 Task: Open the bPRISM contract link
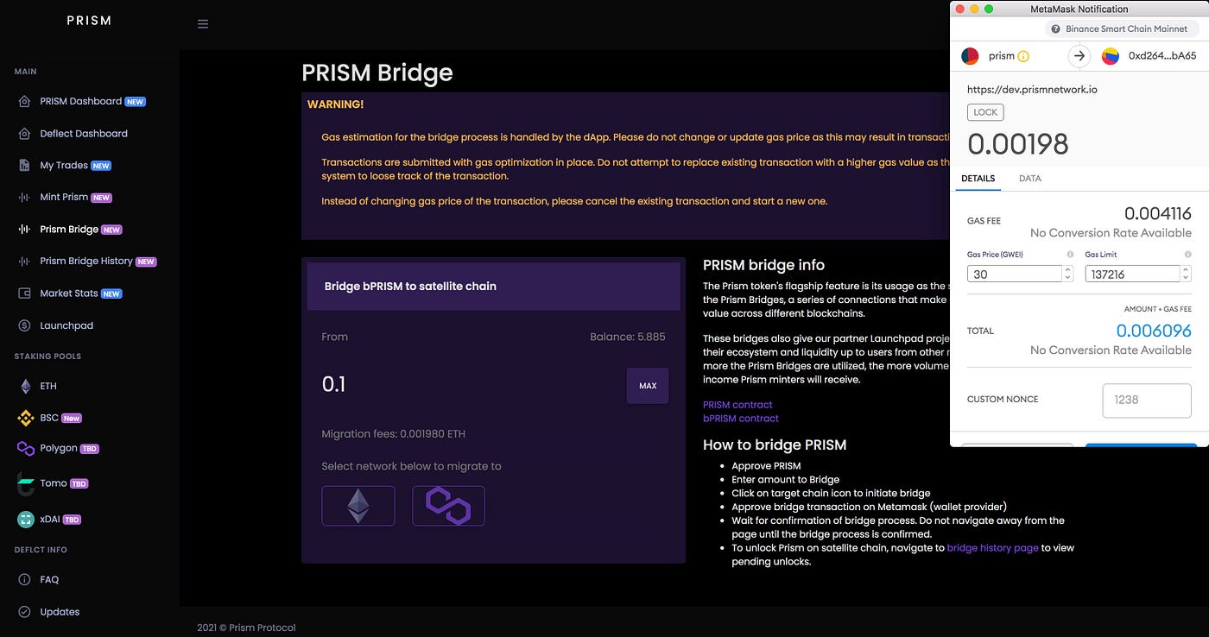click(x=741, y=418)
